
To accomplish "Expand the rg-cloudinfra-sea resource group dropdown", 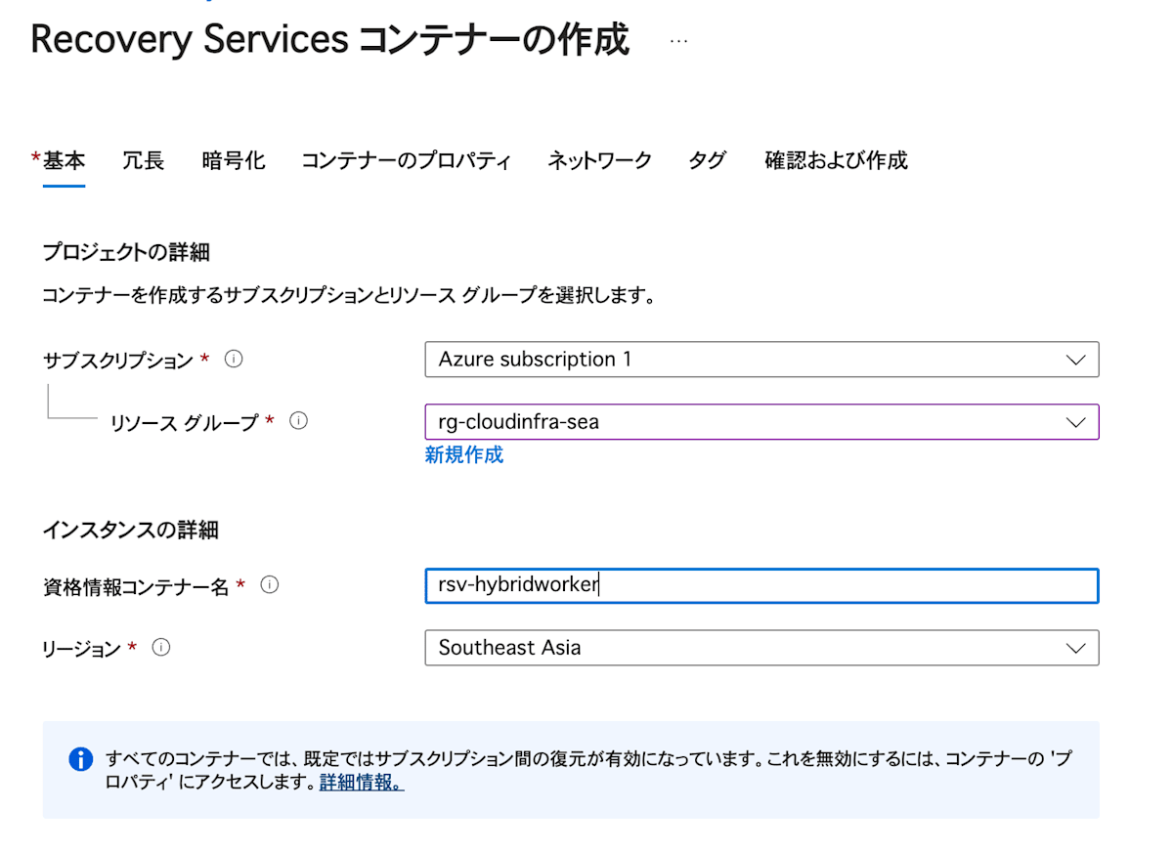I will point(761,422).
